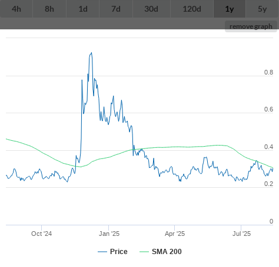This screenshot has width=279, height=267.
Task: Click the blue price line's highest peak
Action: pyautogui.click(x=91, y=53)
